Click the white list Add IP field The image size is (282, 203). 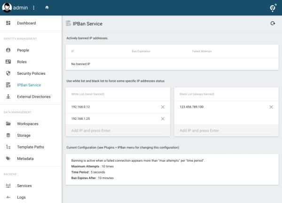tap(118, 131)
